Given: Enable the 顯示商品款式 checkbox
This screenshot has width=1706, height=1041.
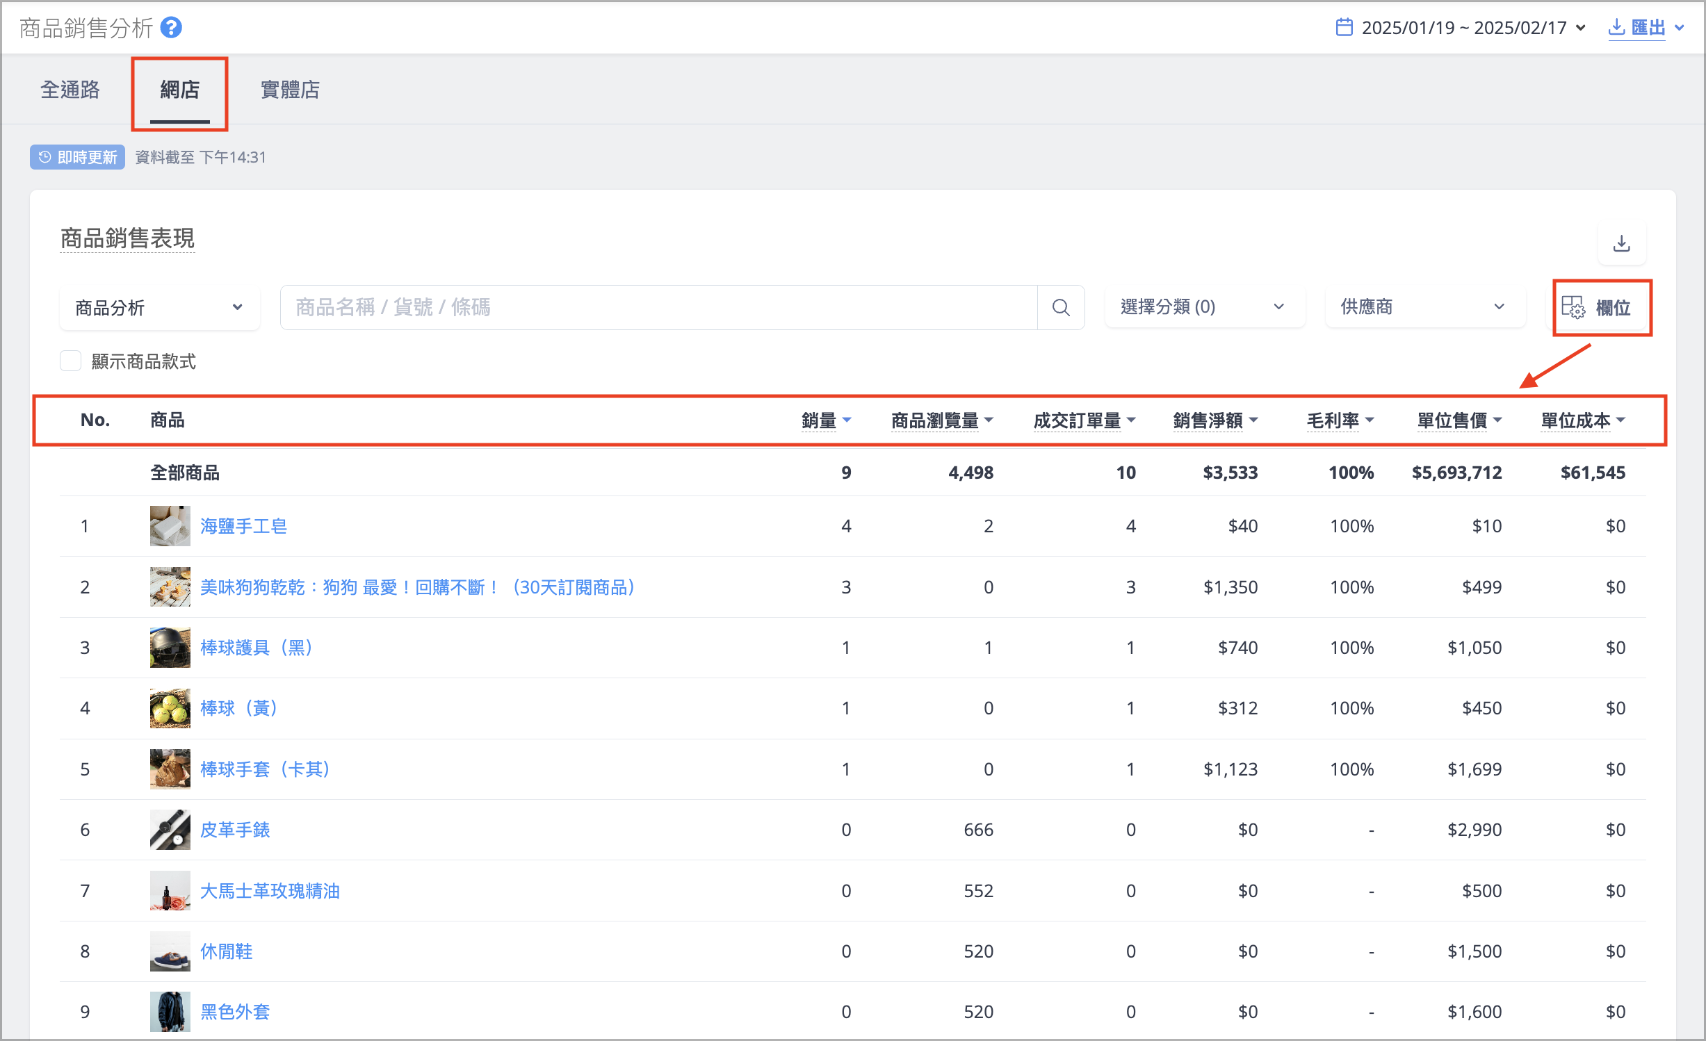Looking at the screenshot, I should click(x=70, y=361).
